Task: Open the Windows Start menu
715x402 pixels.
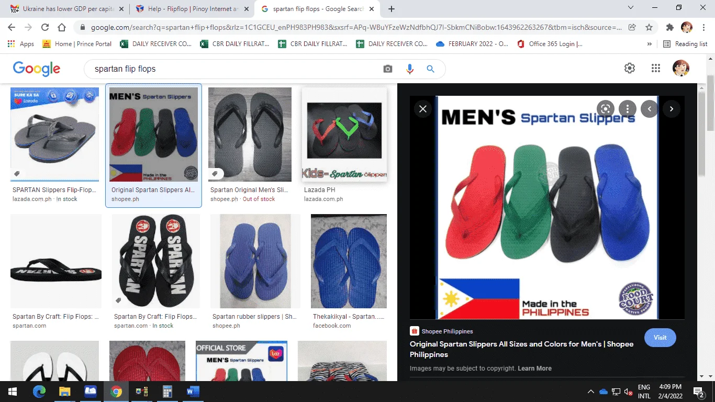Action: coord(13,392)
